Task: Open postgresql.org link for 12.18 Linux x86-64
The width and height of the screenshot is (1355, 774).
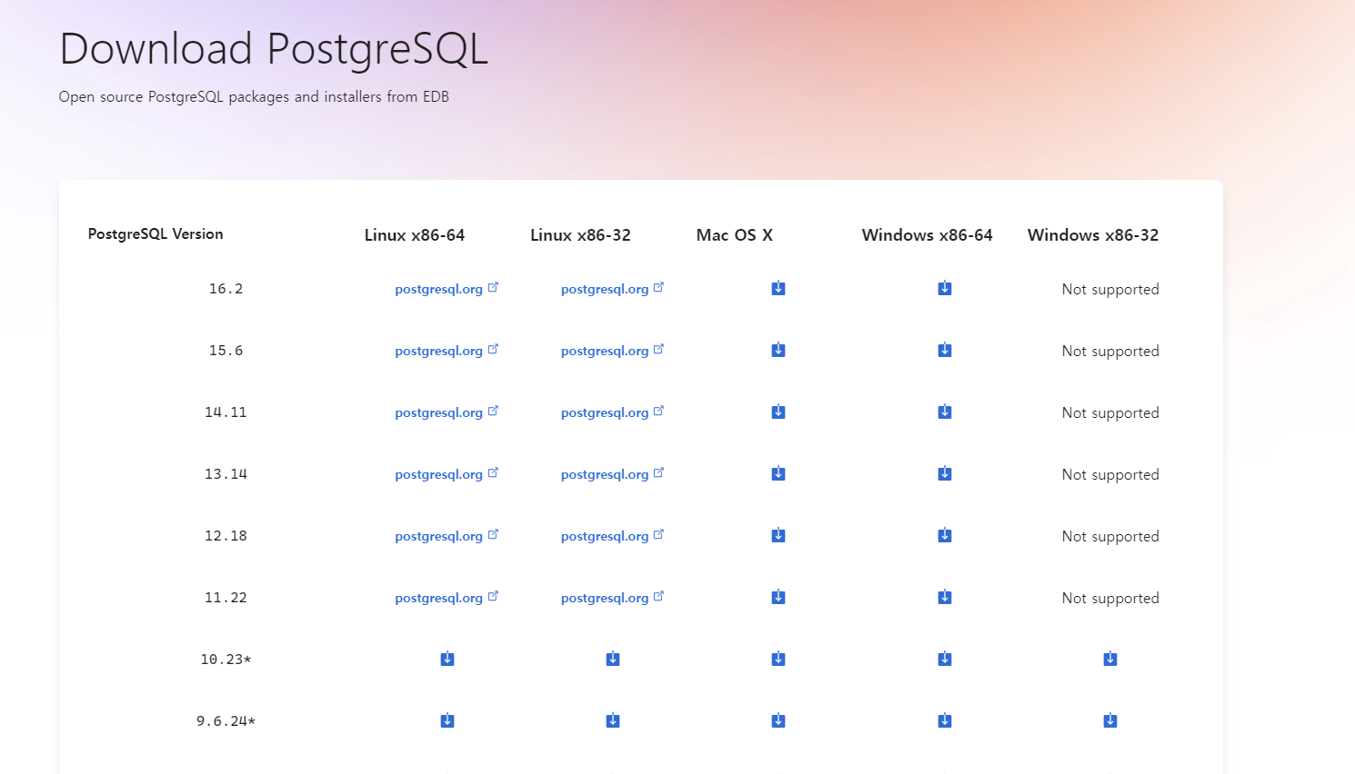Action: click(x=447, y=536)
